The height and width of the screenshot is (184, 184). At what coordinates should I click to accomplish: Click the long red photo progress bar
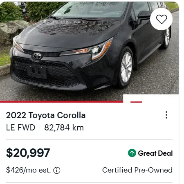[61, 102]
